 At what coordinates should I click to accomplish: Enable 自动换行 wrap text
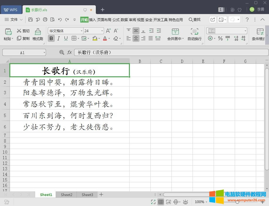[194, 34]
